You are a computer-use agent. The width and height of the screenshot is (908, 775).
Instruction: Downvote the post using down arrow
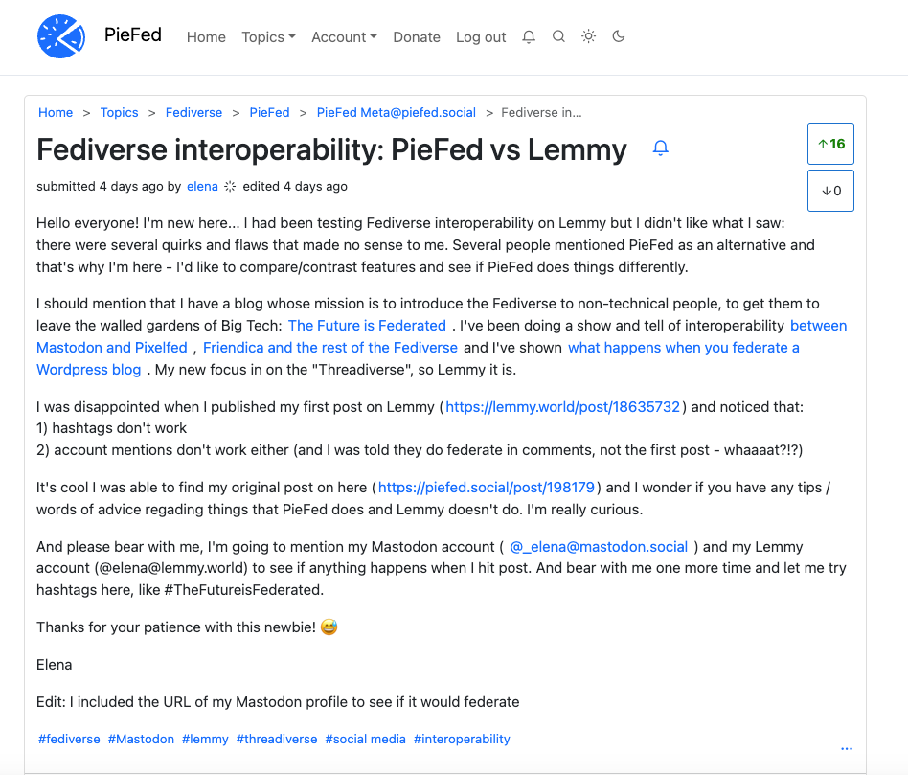coord(830,191)
